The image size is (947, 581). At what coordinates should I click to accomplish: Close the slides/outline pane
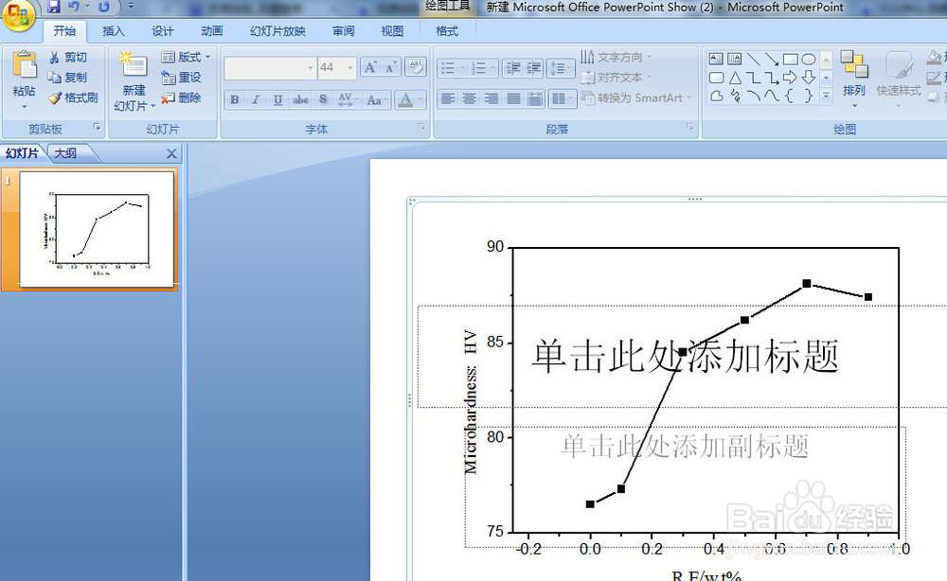click(171, 154)
